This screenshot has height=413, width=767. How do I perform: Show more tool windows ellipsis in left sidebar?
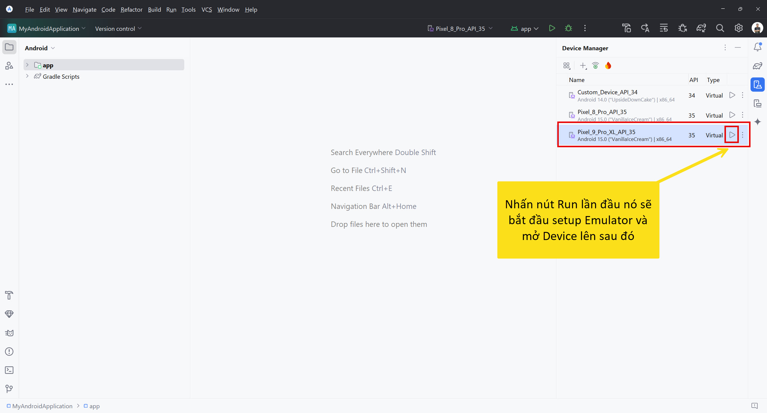[9, 84]
